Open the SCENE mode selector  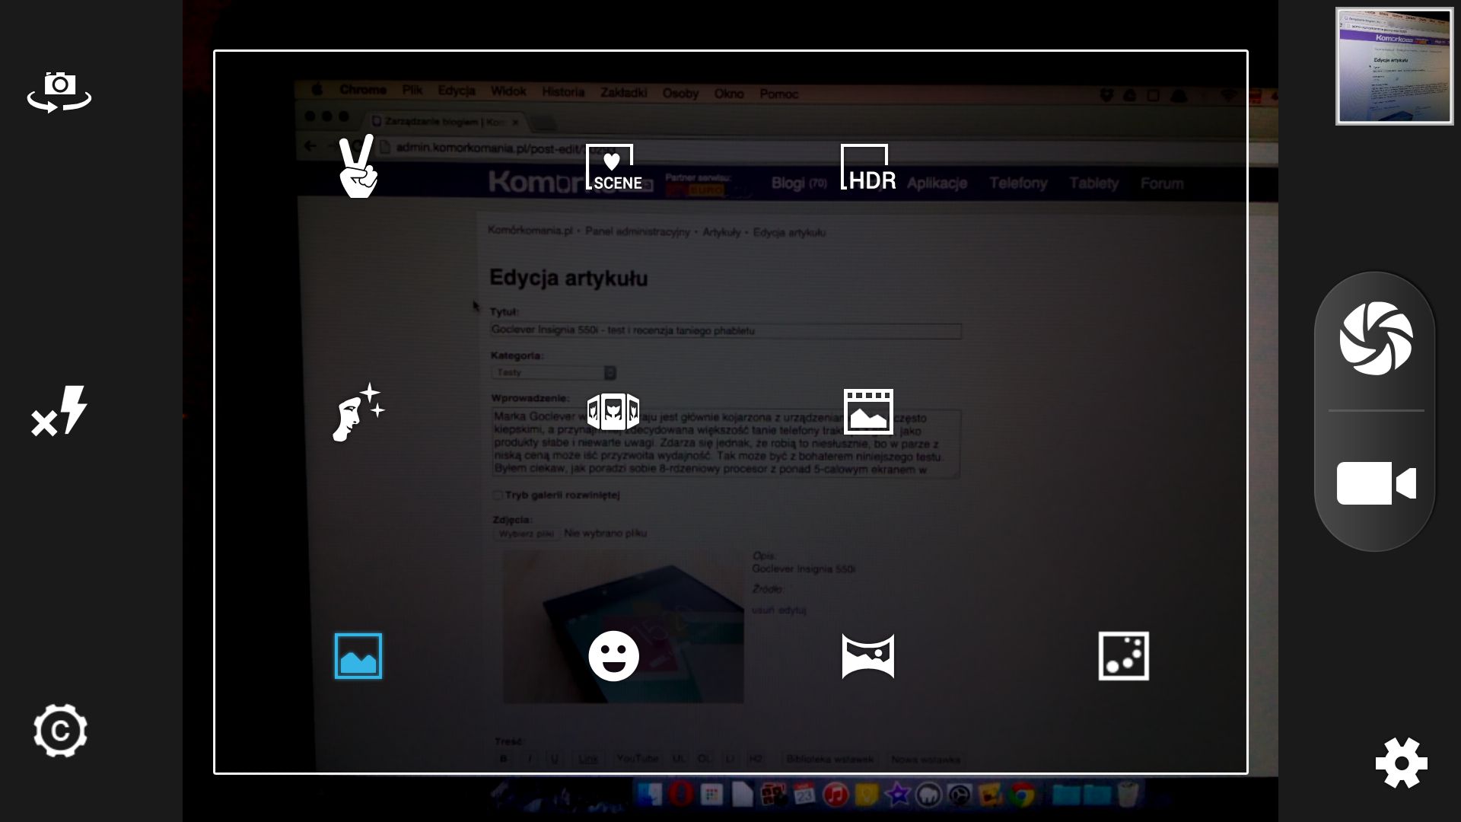[x=613, y=164]
